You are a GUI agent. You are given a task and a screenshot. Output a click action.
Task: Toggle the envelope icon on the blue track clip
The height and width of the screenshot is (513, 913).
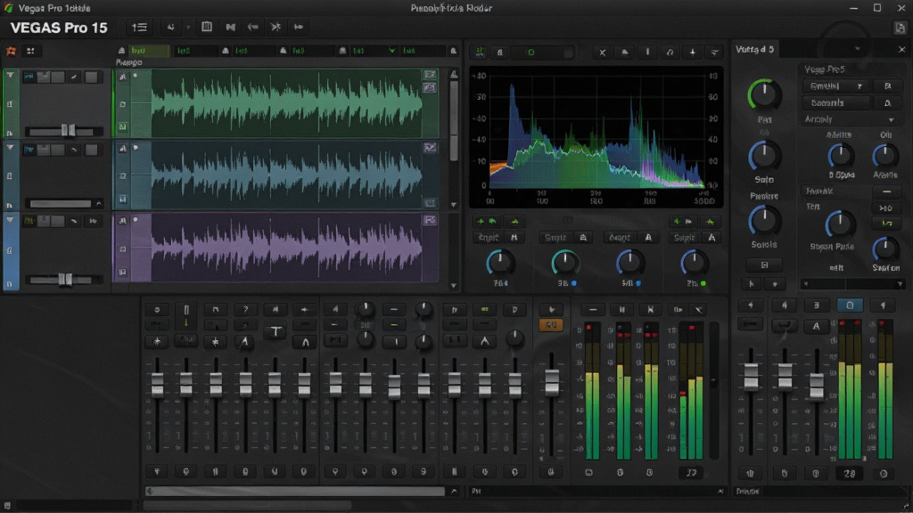click(431, 149)
